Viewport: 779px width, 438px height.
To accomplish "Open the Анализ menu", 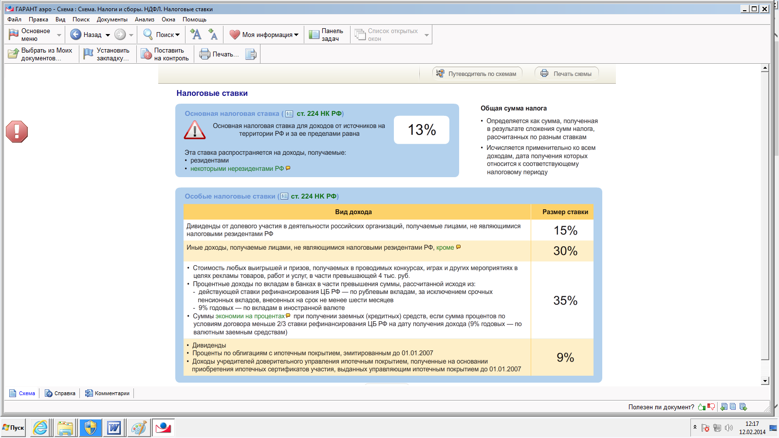I will [145, 19].
